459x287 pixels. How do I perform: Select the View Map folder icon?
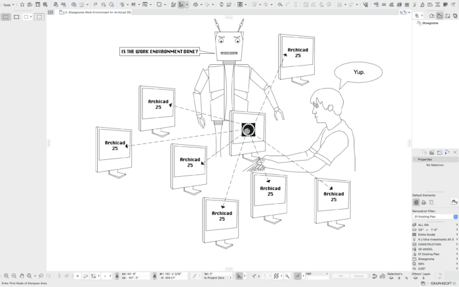coord(440,16)
